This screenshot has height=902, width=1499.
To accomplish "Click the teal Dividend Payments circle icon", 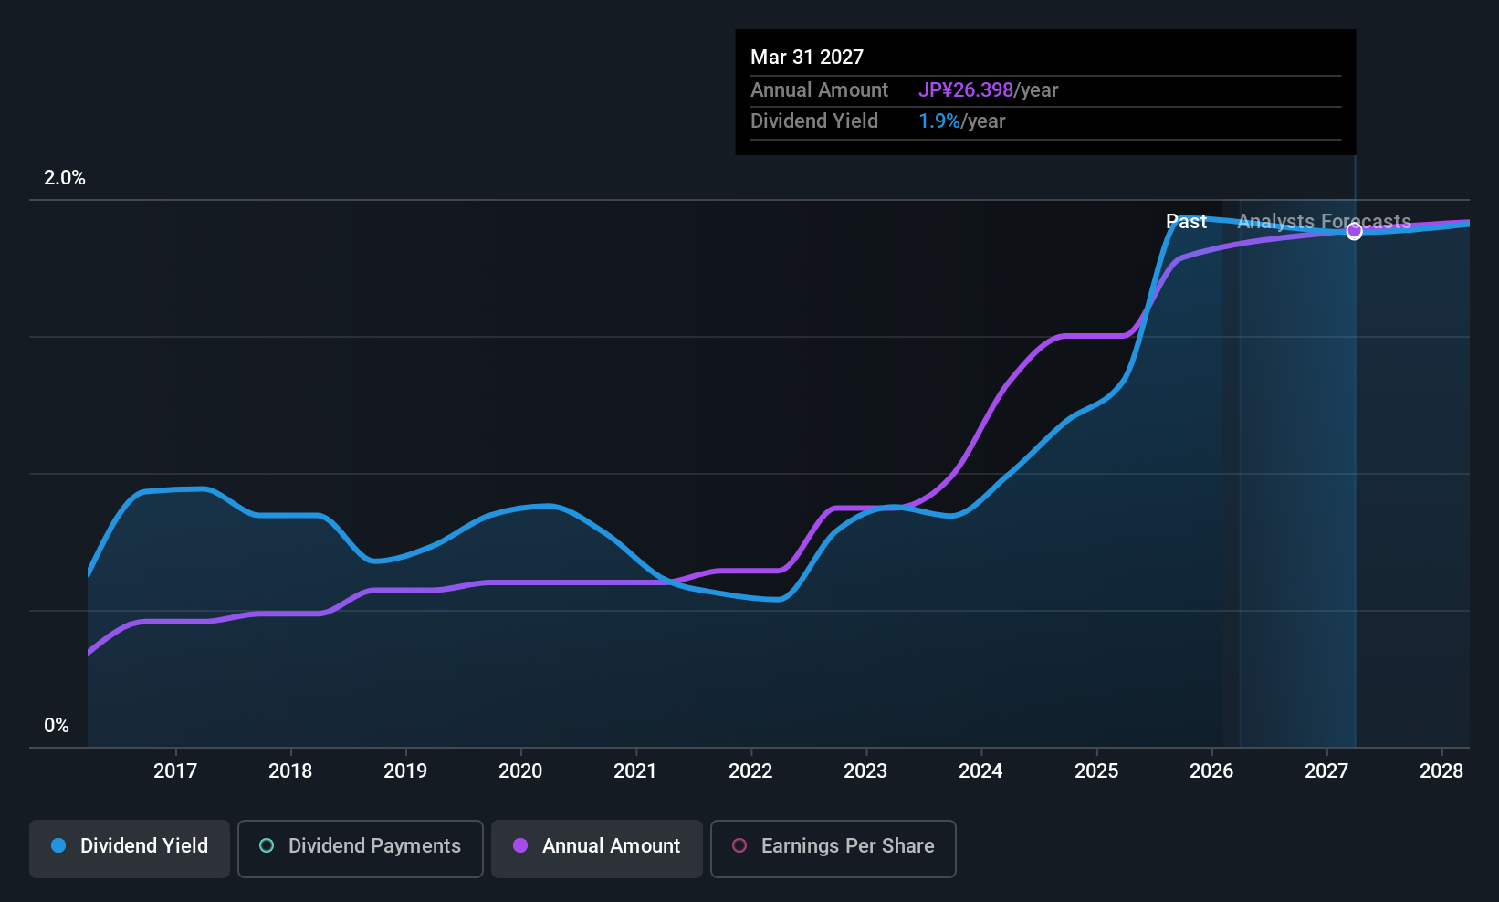I will click(267, 845).
